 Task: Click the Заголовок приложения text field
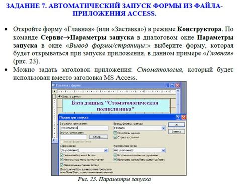click(x=84, y=128)
